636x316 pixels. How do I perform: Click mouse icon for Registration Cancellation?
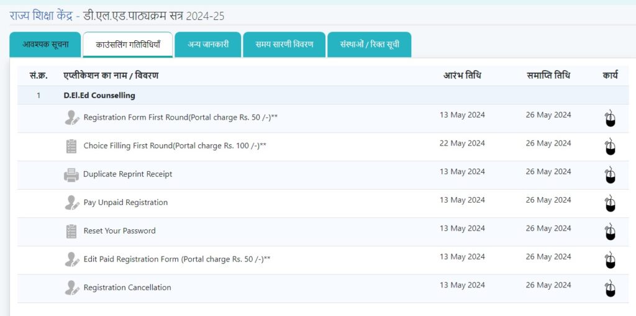(x=610, y=289)
